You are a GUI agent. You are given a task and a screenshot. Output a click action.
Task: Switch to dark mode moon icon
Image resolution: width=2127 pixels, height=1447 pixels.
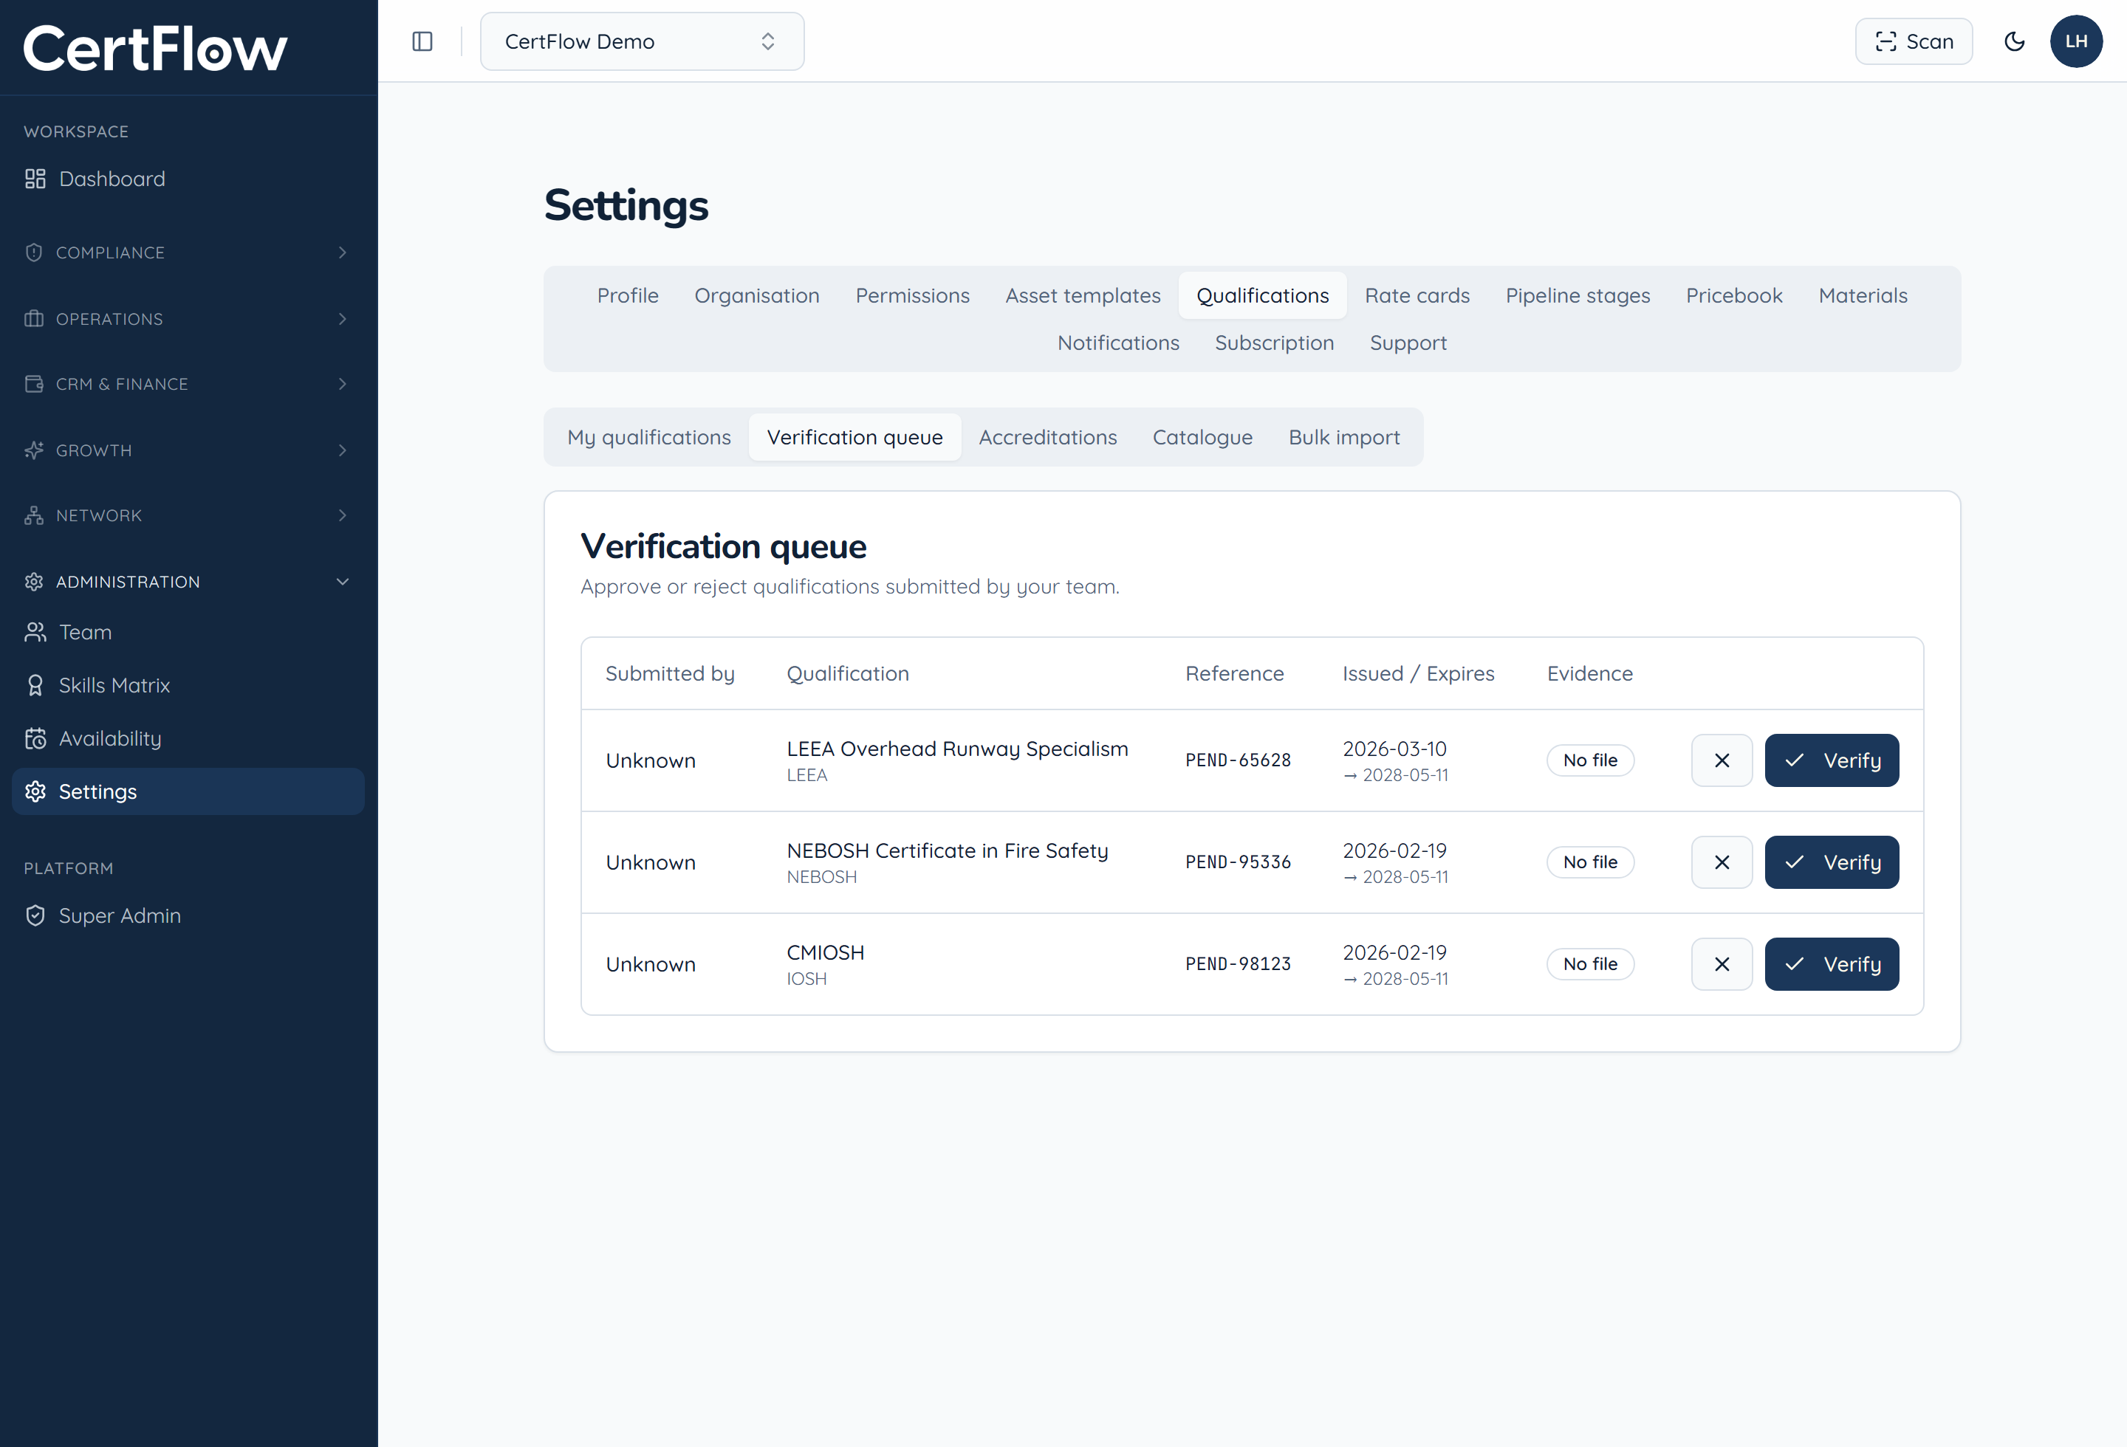coord(2013,41)
